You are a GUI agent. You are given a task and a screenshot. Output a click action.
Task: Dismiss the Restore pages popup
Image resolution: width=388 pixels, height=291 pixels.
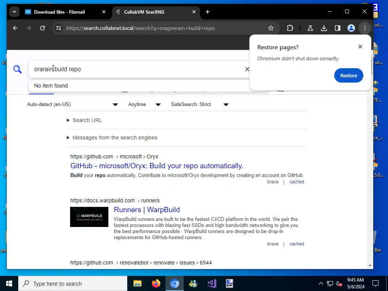(360, 47)
